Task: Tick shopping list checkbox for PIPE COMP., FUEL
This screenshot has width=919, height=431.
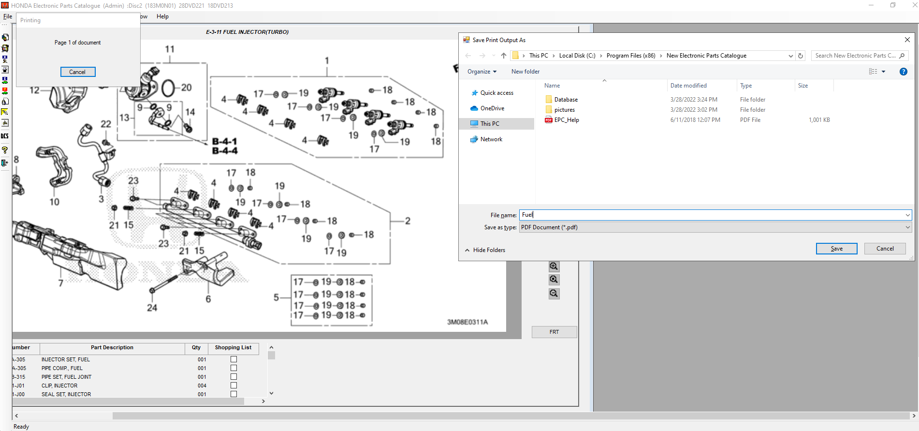Action: click(233, 368)
